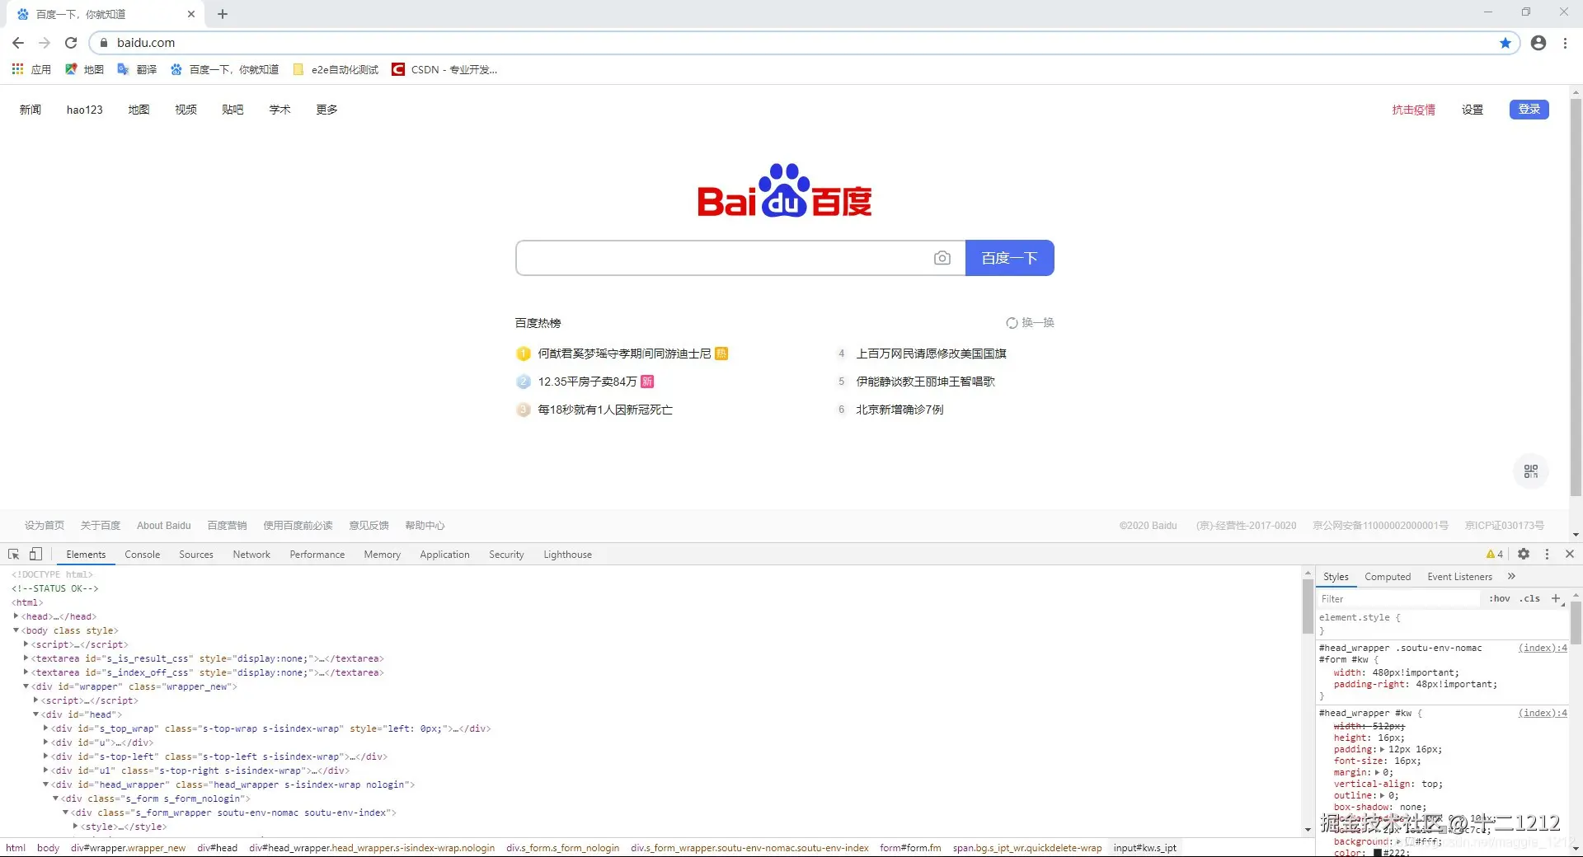Reload the page with the refresh icon
1583x857 pixels.
point(71,42)
